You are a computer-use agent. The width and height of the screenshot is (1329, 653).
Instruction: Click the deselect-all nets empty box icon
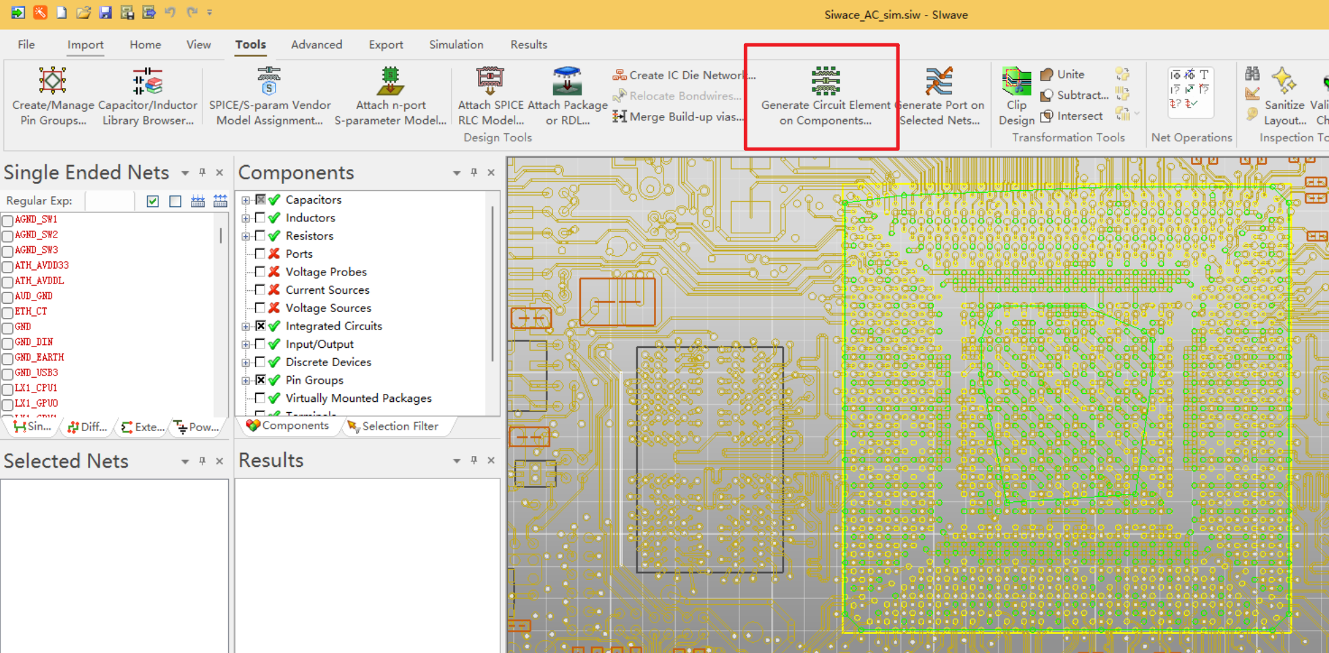[x=175, y=201]
